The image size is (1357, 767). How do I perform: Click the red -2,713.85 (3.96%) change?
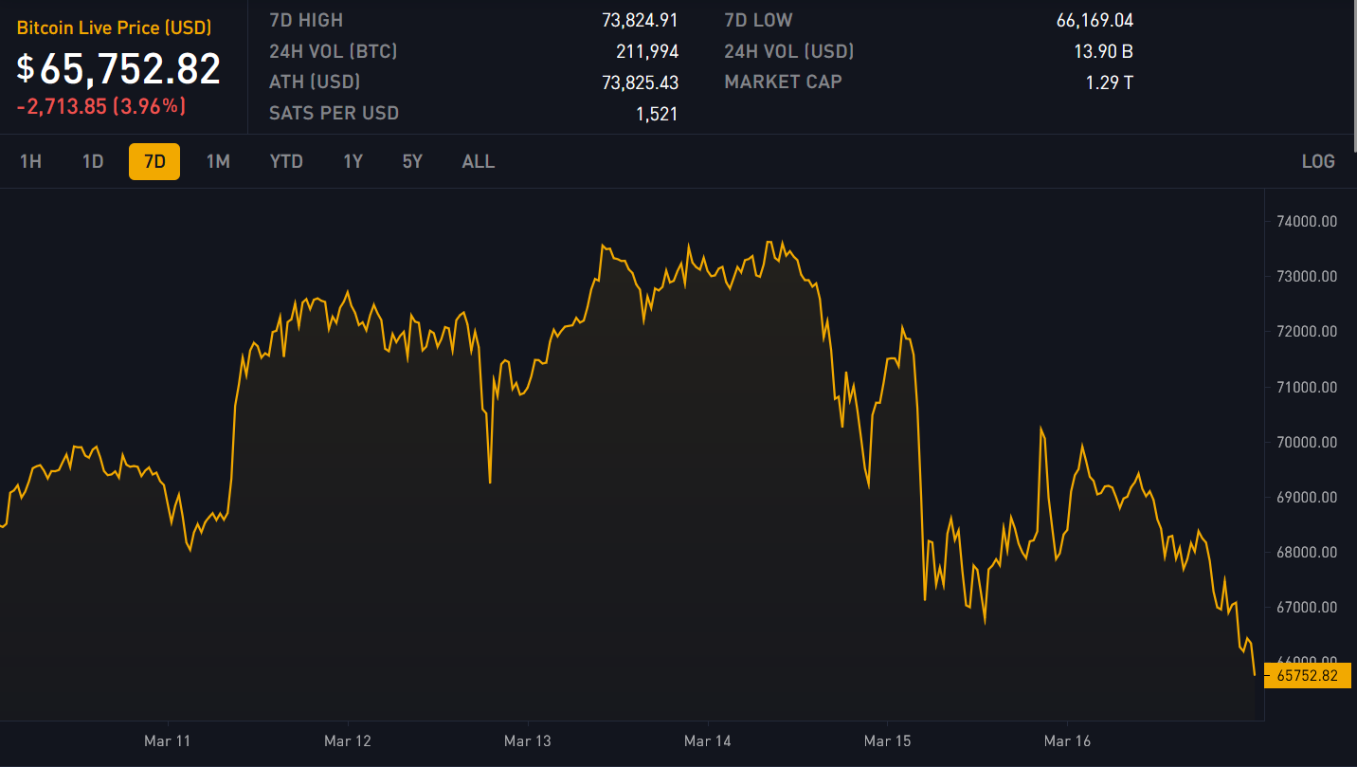[100, 106]
